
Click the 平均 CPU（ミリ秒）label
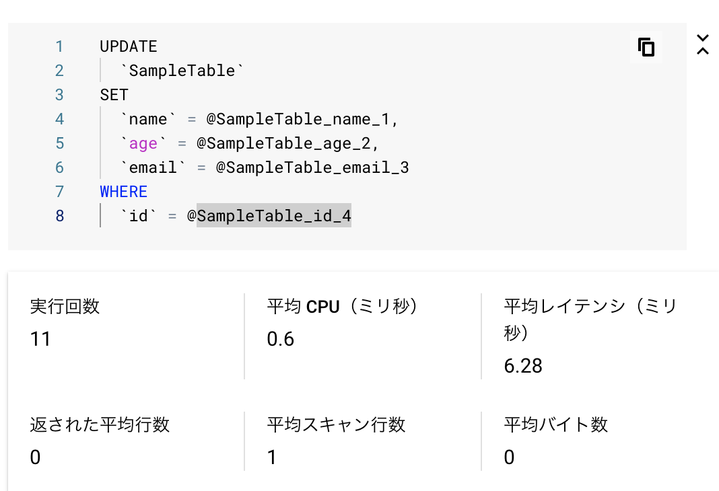coord(342,307)
